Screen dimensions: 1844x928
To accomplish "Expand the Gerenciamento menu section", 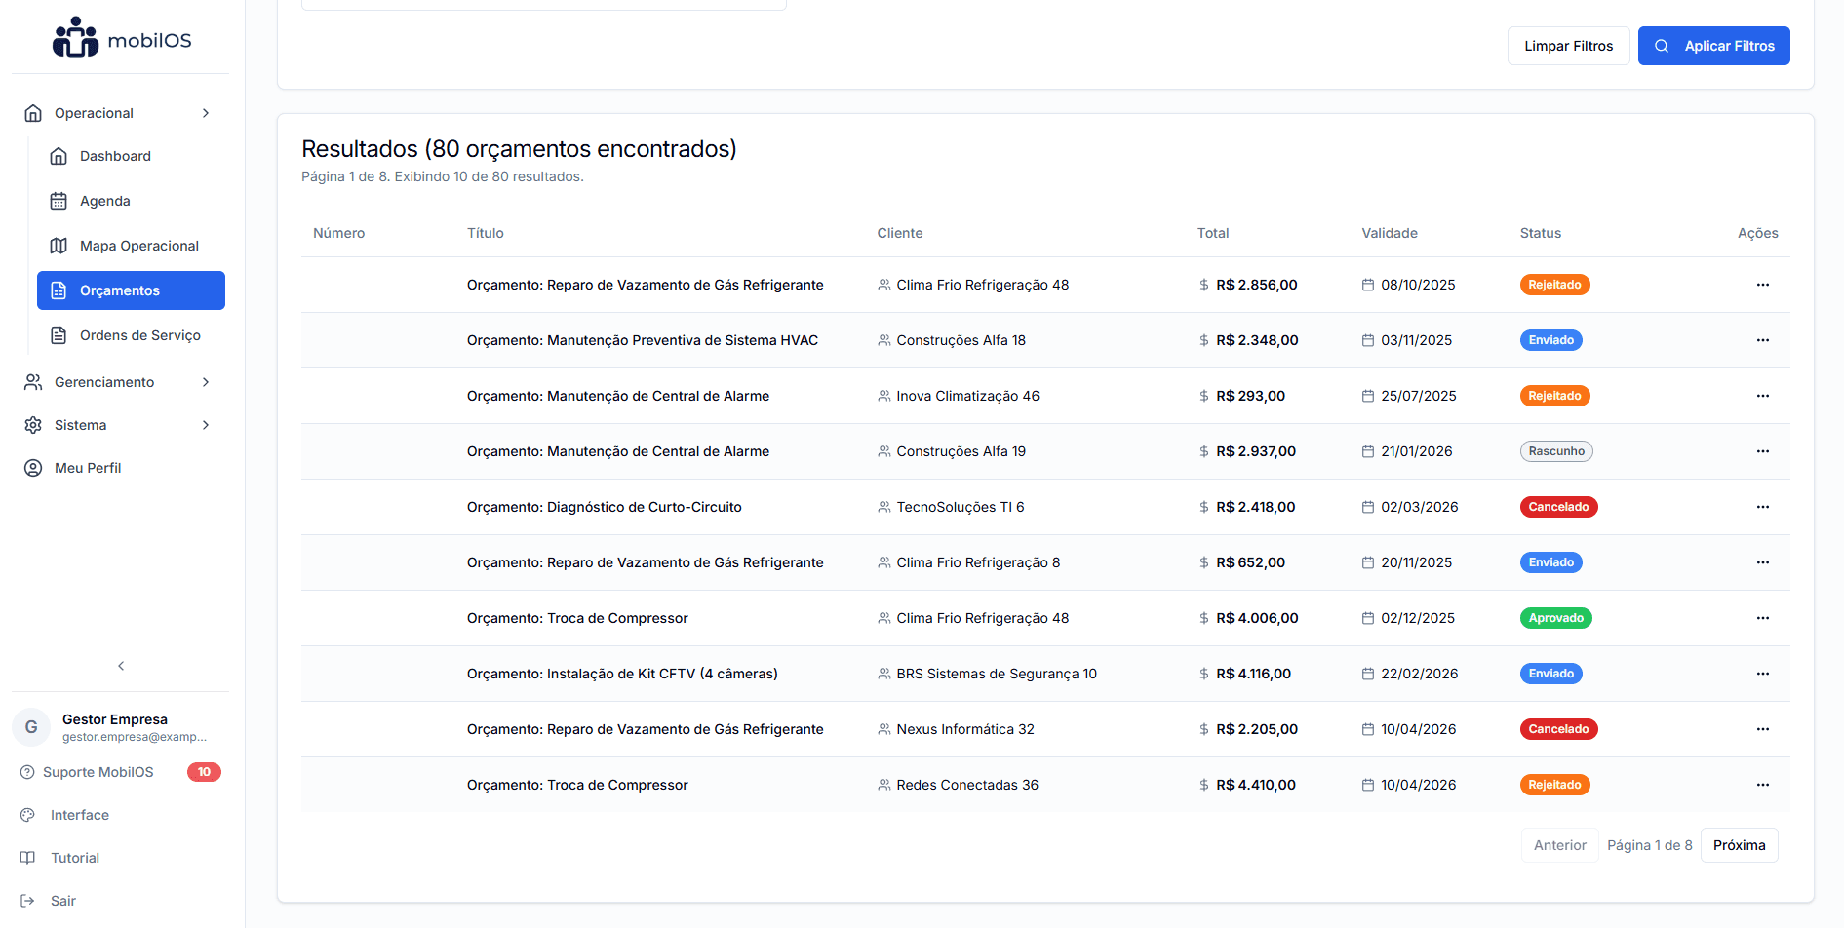I will (x=206, y=382).
